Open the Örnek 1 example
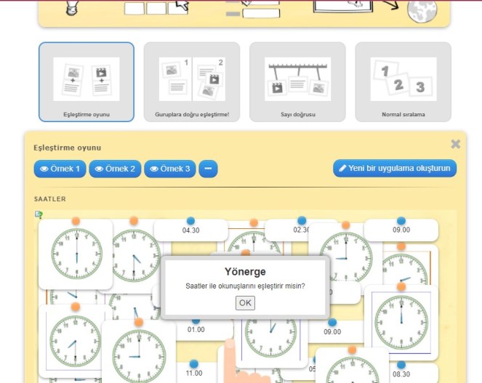 [x=60, y=169]
